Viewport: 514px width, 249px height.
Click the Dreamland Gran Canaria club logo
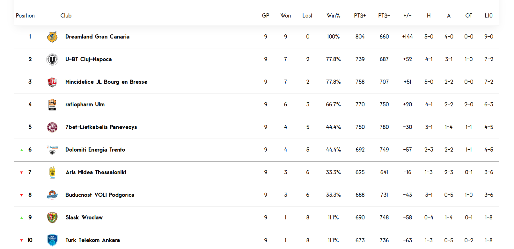click(x=52, y=37)
